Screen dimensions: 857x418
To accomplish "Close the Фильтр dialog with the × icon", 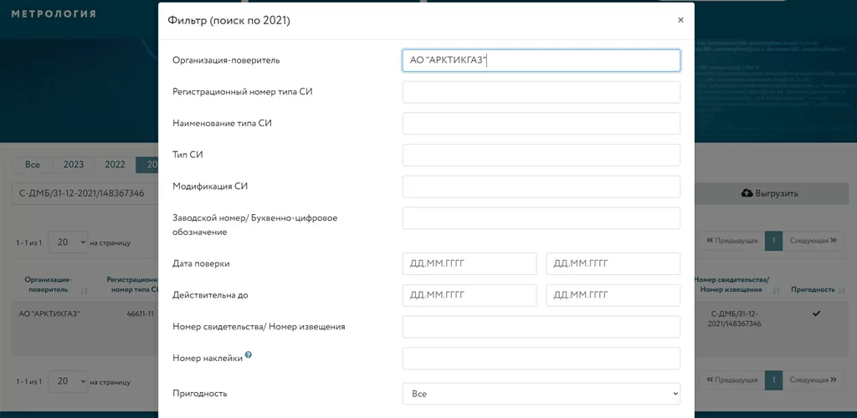I will (x=680, y=20).
